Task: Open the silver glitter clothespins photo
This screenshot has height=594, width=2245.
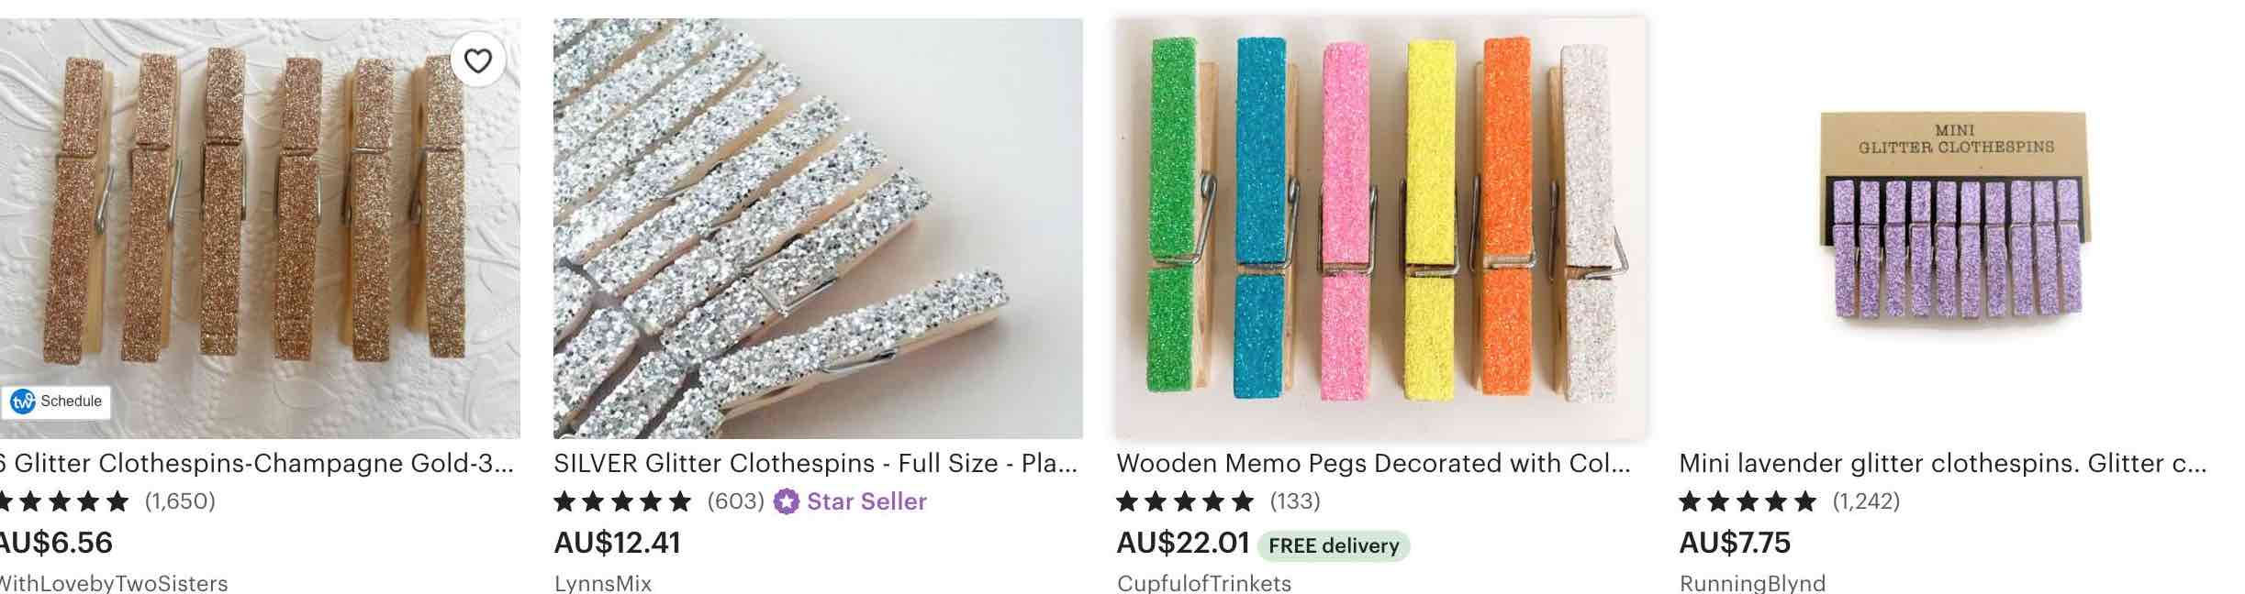Action: pyautogui.click(x=818, y=228)
